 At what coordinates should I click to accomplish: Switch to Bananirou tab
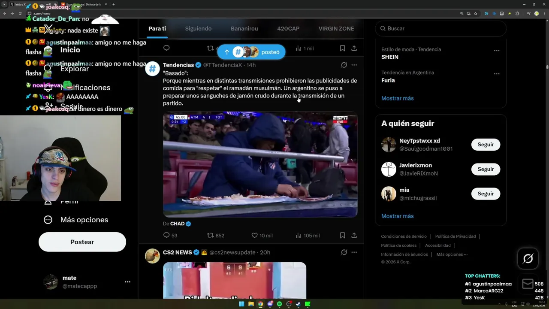pyautogui.click(x=244, y=28)
